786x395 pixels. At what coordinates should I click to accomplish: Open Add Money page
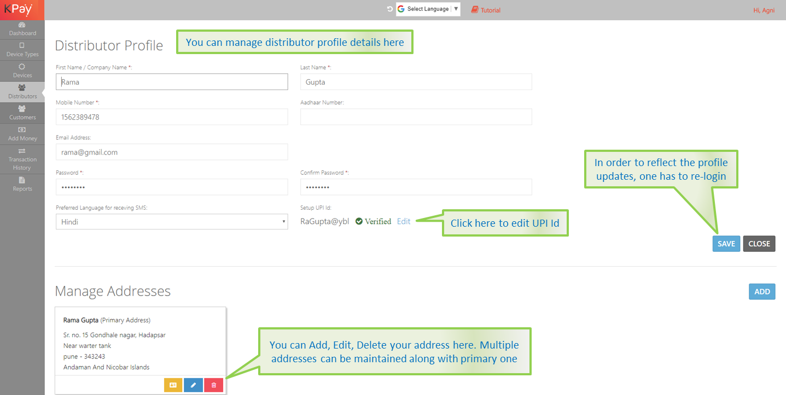tap(22, 134)
